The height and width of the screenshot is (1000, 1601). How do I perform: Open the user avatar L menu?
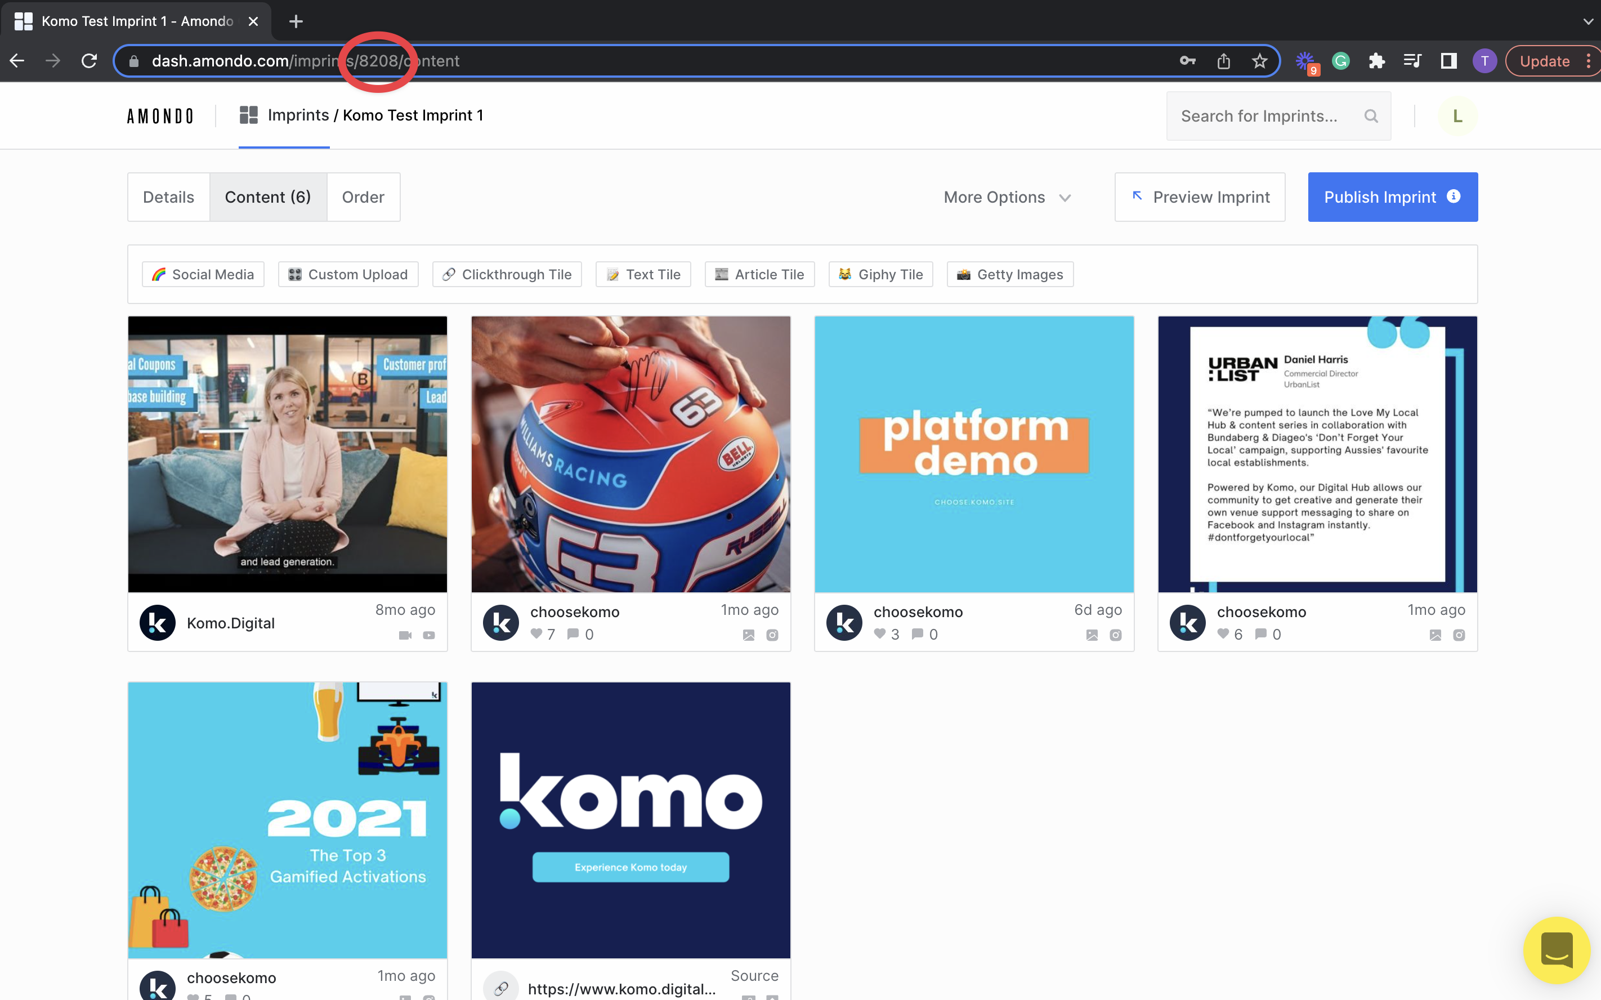click(x=1457, y=117)
